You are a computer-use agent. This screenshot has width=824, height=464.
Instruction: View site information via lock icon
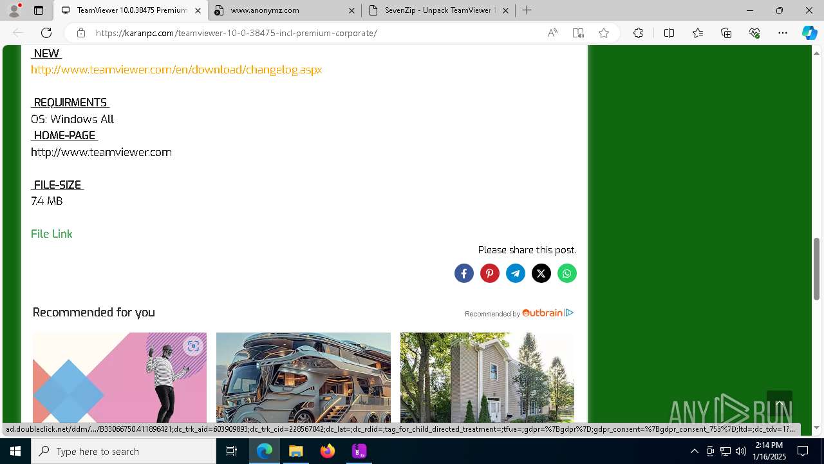(x=81, y=33)
